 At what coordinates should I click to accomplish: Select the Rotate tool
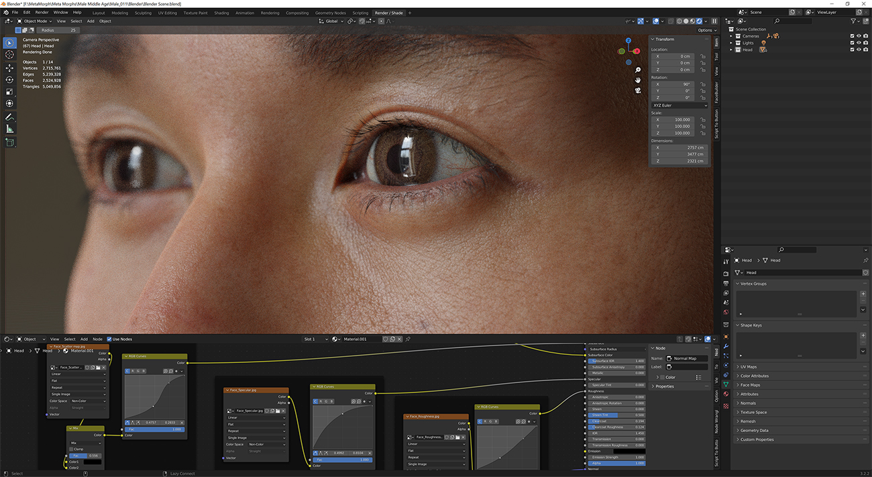click(9, 80)
